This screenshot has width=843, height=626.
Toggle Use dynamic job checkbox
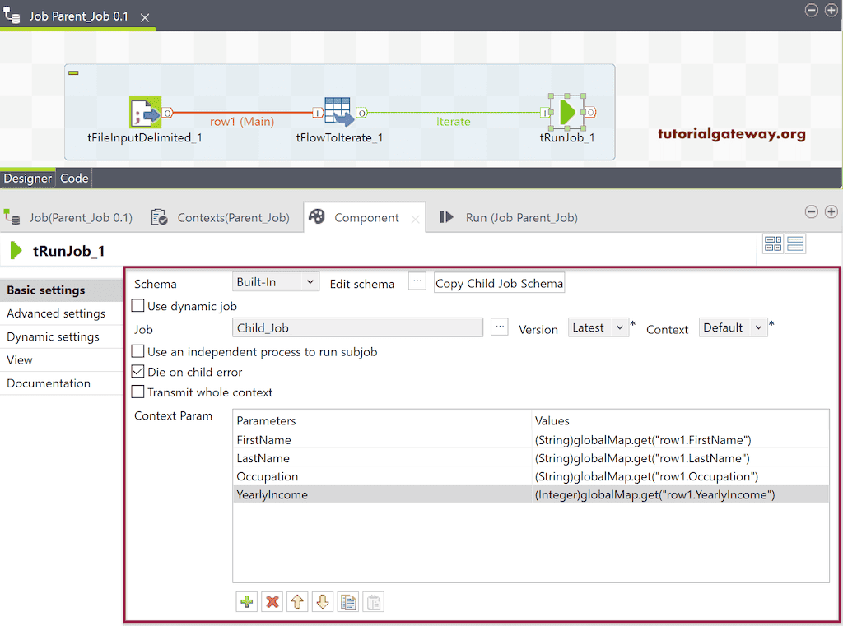pyautogui.click(x=138, y=306)
